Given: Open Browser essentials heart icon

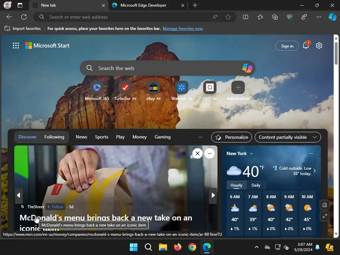Looking at the screenshot, I should tap(290, 17).
